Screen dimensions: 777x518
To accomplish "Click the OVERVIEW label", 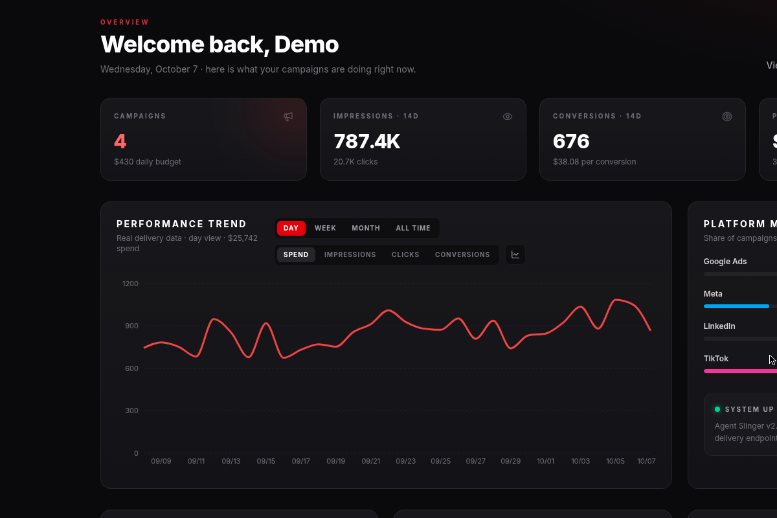I will click(125, 22).
